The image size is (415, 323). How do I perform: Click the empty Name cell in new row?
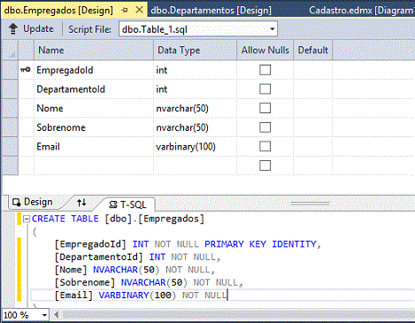tap(94, 165)
